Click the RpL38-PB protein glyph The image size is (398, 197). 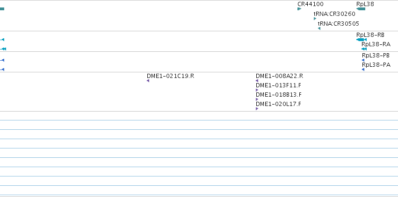pyautogui.click(x=363, y=60)
